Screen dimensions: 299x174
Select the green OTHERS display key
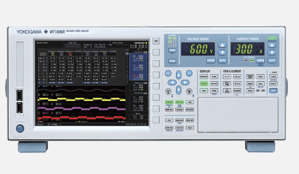pyautogui.click(x=204, y=84)
